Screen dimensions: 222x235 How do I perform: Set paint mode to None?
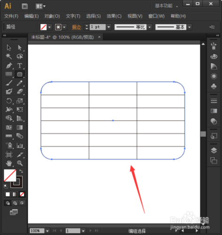22,195
